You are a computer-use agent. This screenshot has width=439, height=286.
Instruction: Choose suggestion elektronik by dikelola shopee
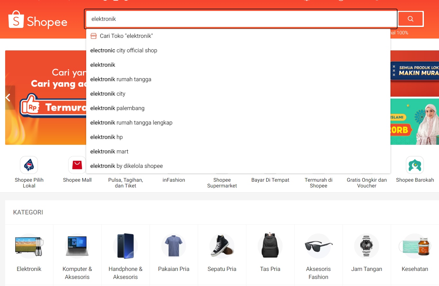(x=238, y=166)
